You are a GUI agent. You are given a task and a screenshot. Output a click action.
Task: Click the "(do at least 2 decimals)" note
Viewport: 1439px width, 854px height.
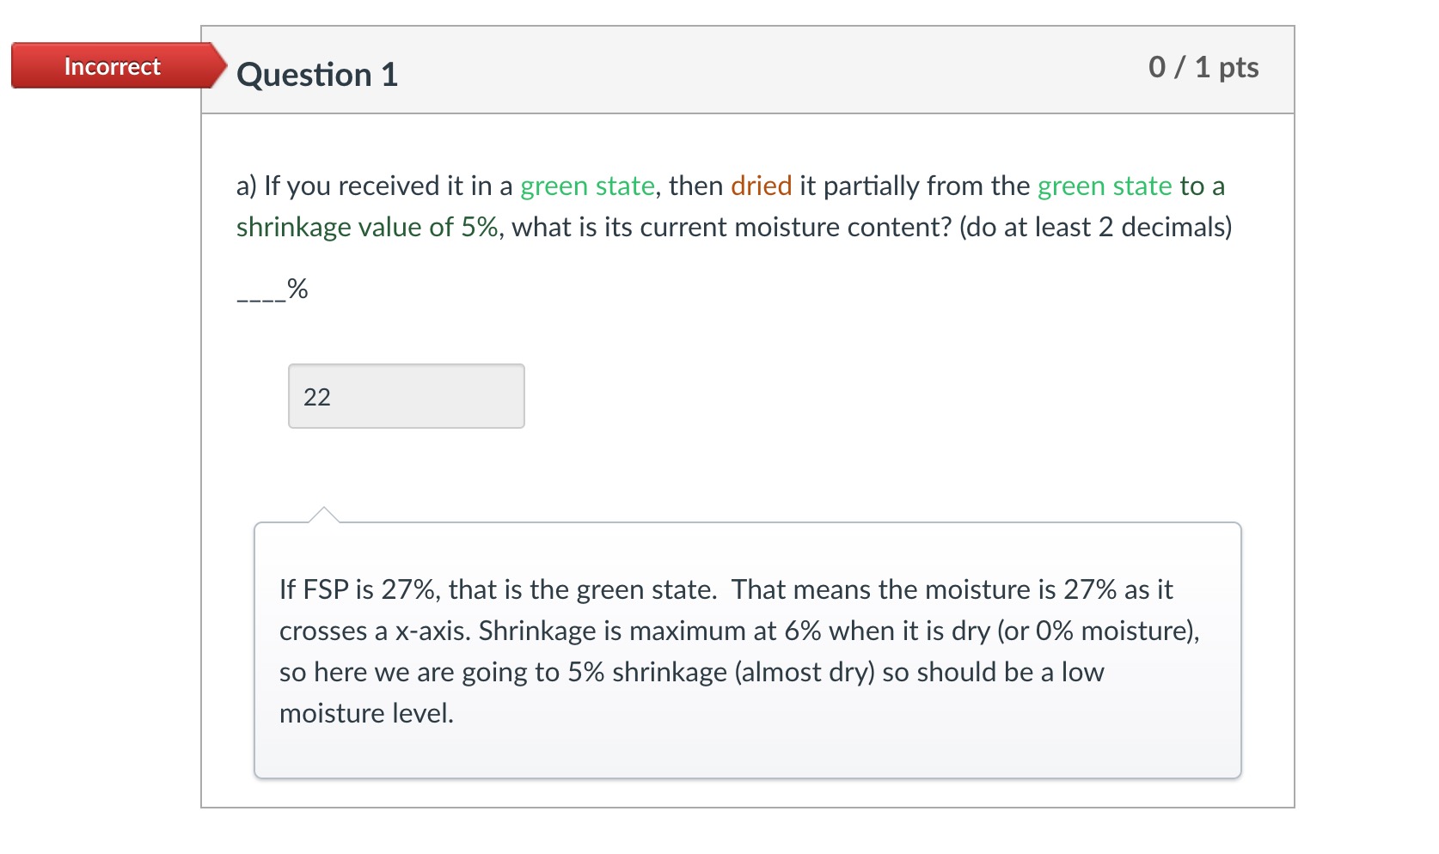(1095, 227)
